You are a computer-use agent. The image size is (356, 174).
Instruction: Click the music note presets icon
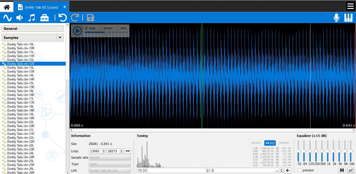(32, 18)
